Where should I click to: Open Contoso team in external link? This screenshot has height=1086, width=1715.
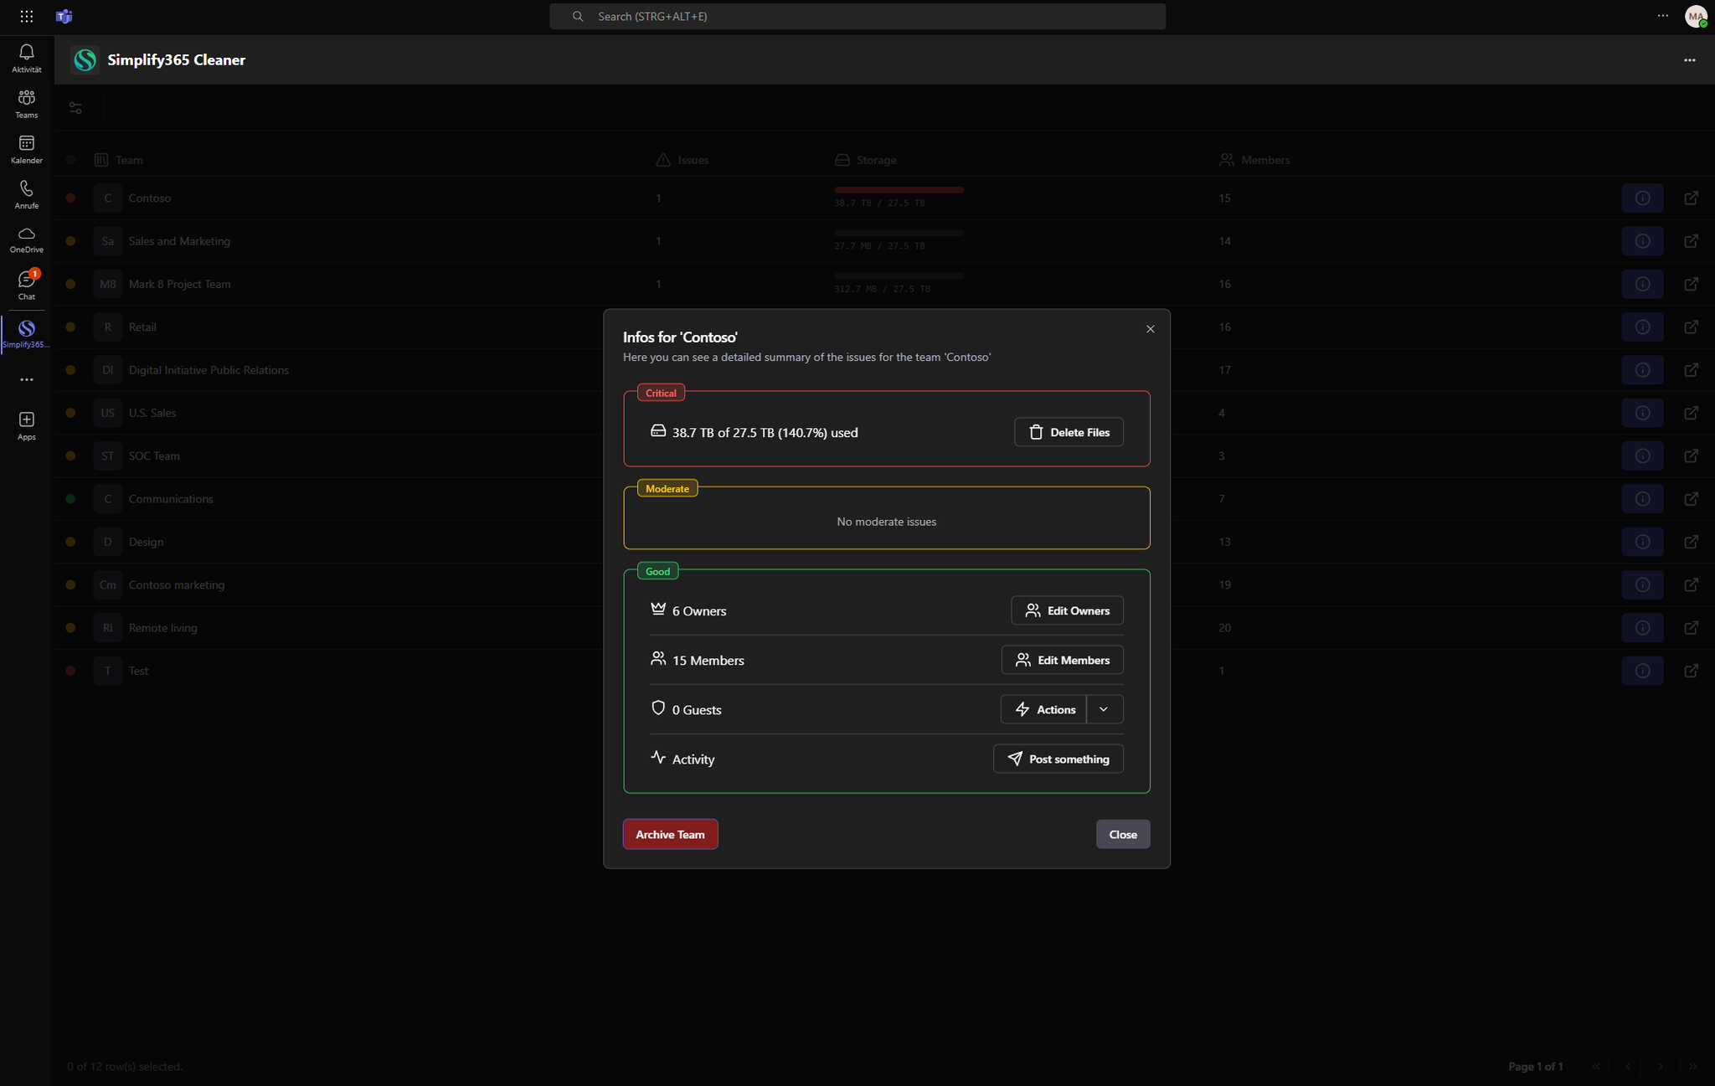tap(1691, 198)
